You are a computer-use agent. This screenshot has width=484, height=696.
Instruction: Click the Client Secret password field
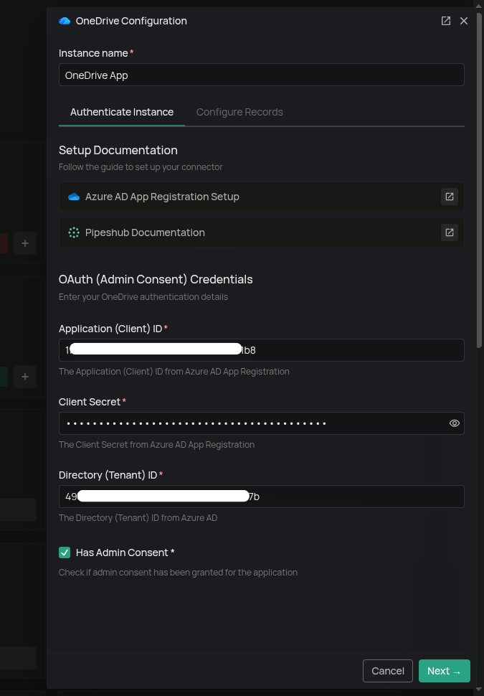tap(253, 423)
